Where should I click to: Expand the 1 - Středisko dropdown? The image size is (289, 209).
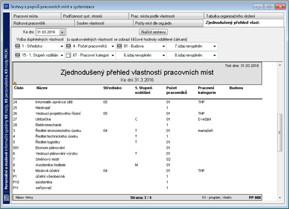click(62, 46)
